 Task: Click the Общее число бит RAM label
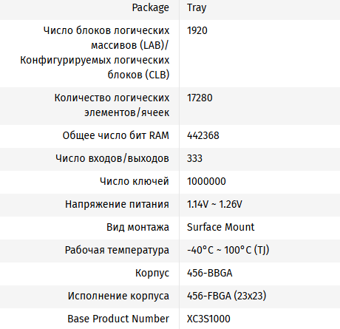point(116,135)
